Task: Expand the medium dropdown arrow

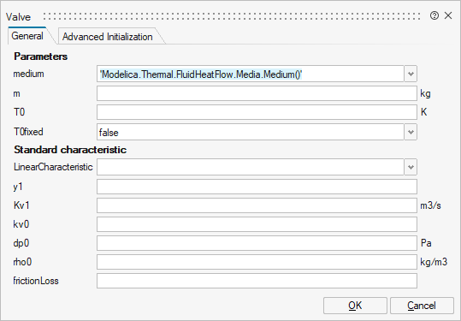Action: tap(411, 74)
